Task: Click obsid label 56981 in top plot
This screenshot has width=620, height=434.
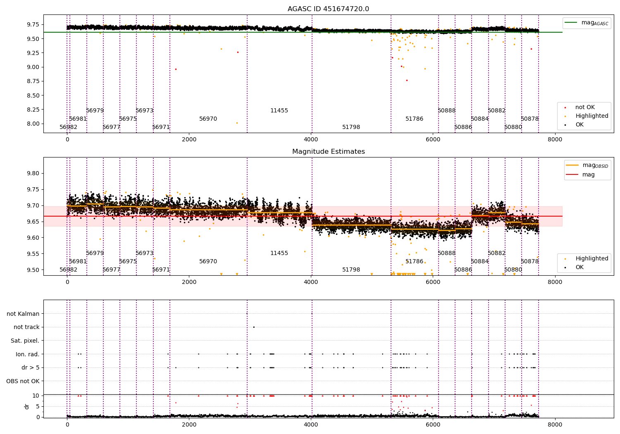Action: click(78, 119)
